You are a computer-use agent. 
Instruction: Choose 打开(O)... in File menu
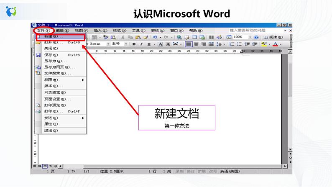point(61,43)
